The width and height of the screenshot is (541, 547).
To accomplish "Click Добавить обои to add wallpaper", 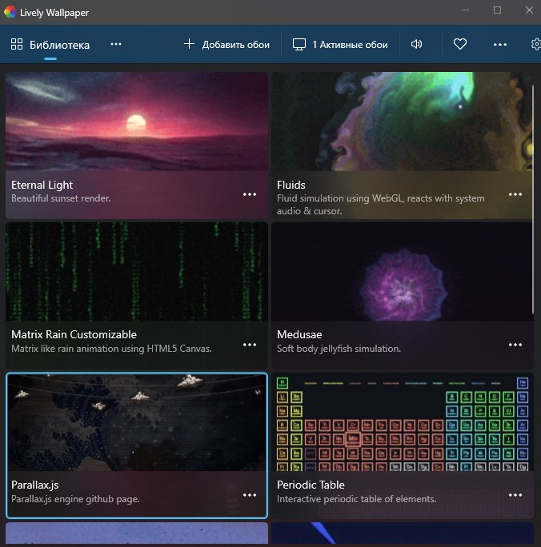I will click(x=226, y=45).
